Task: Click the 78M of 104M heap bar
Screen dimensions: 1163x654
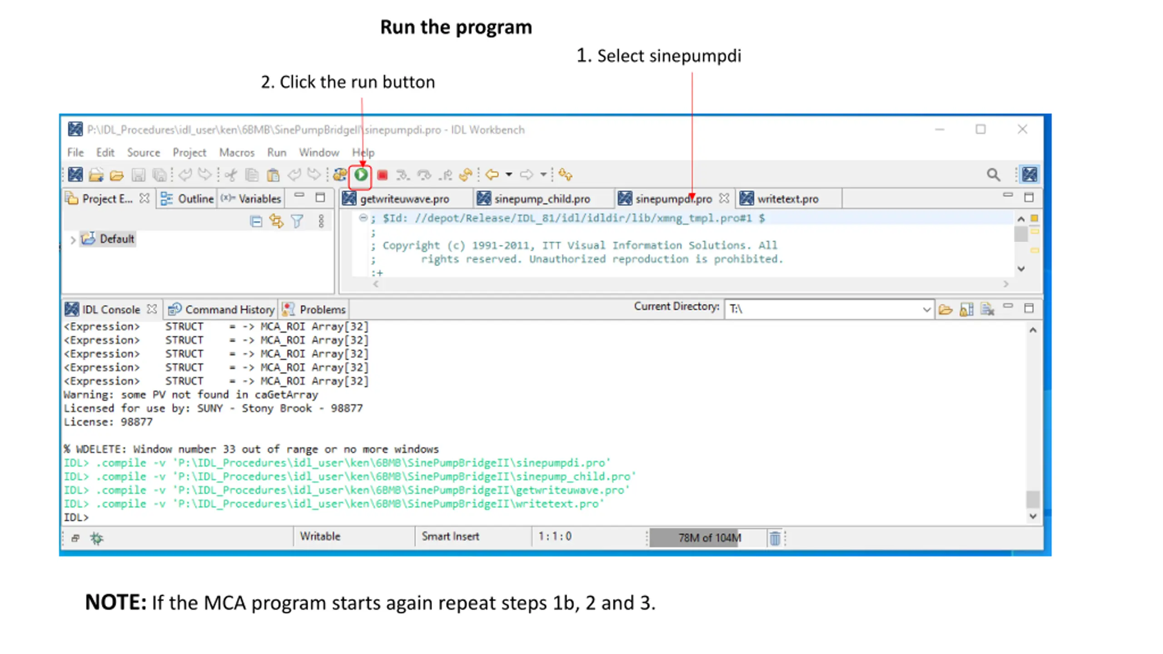Action: click(x=708, y=538)
